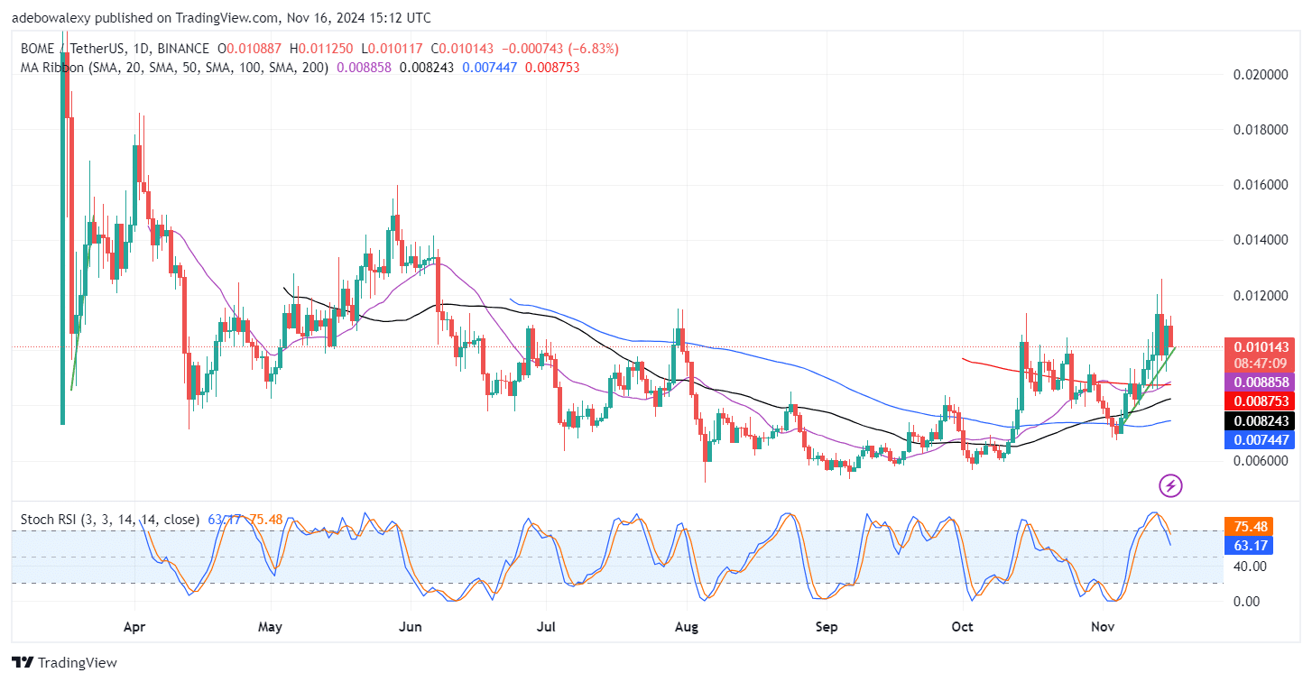Click the Oct label on time axis
This screenshot has height=682, width=1312.
tap(963, 625)
